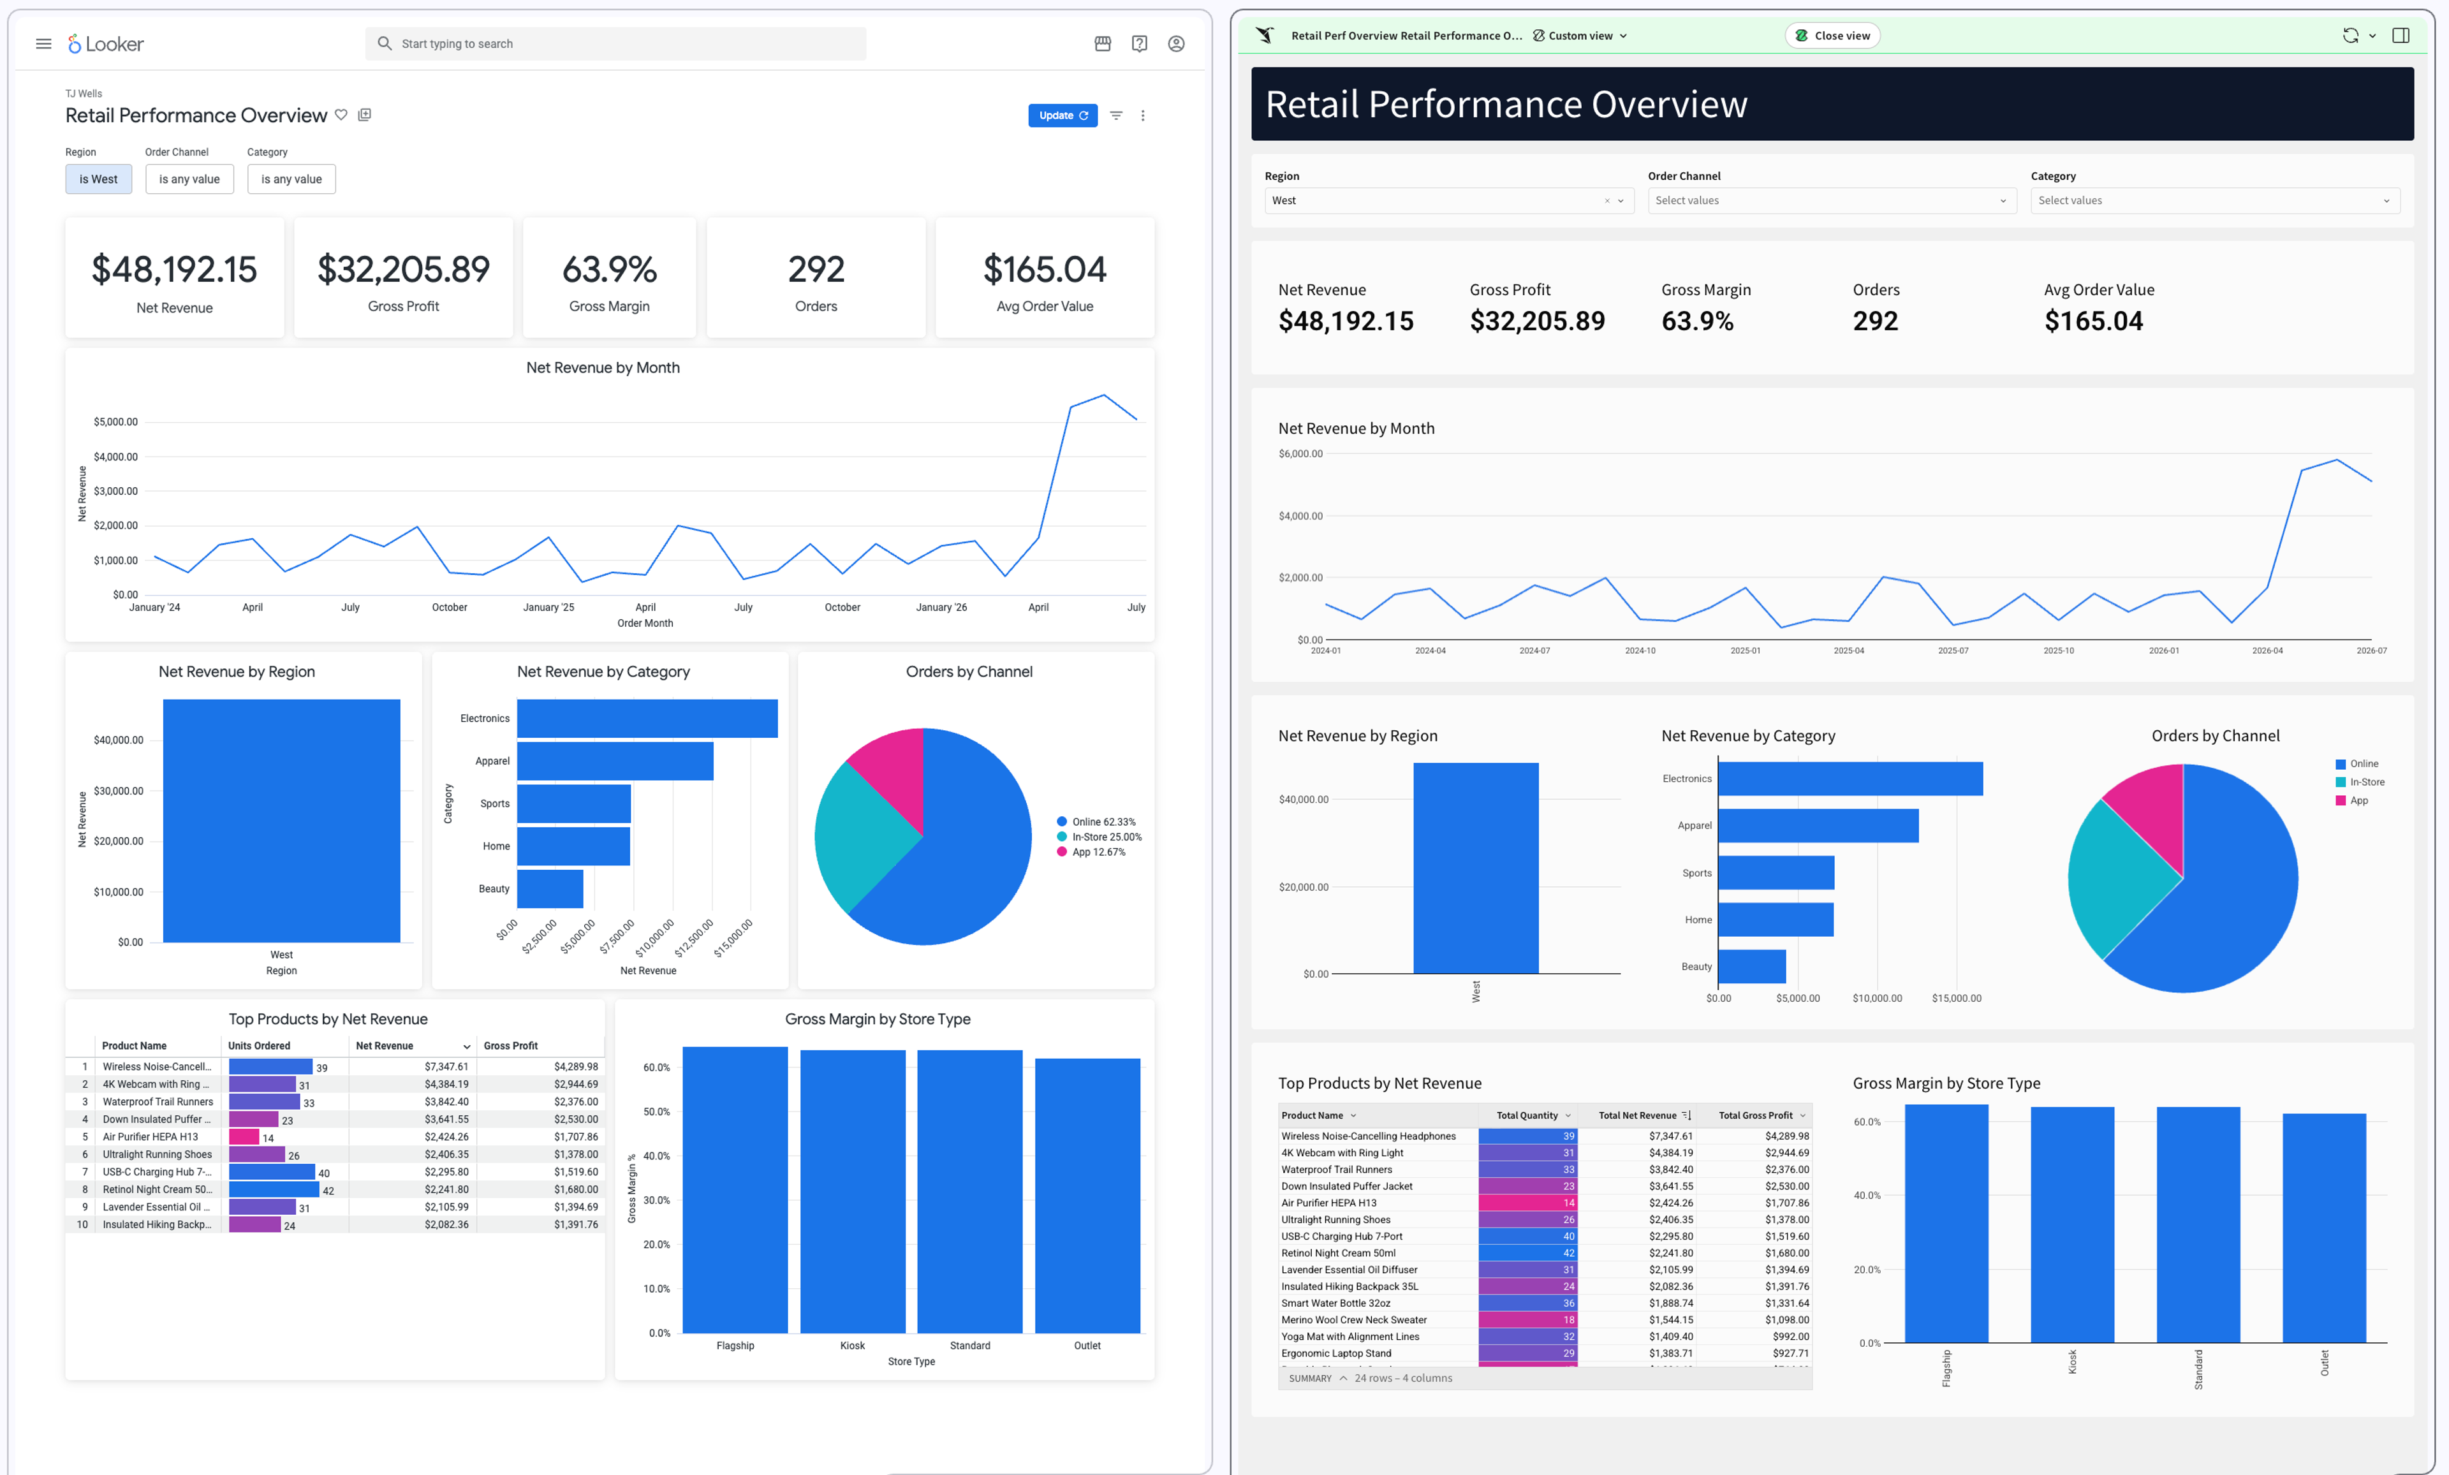
Task: Click the magnifier icon in Looker search
Action: [x=384, y=44]
